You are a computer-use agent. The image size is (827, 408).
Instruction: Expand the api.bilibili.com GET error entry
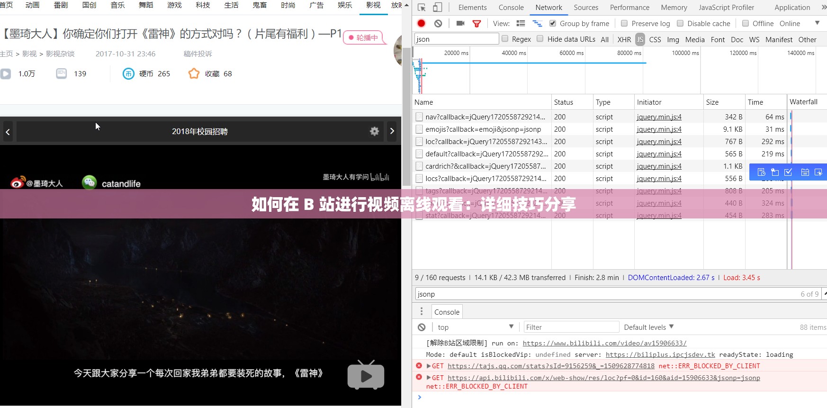[429, 378]
